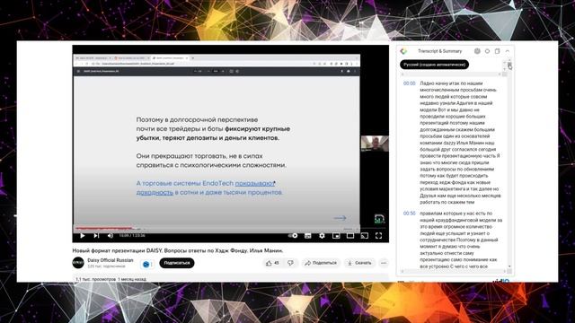The width and height of the screenshot is (575, 323).
Task: Turn on video subtitles
Action: (307, 236)
